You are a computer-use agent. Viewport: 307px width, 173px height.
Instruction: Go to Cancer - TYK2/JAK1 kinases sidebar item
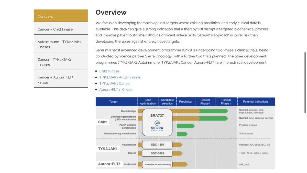(61, 61)
